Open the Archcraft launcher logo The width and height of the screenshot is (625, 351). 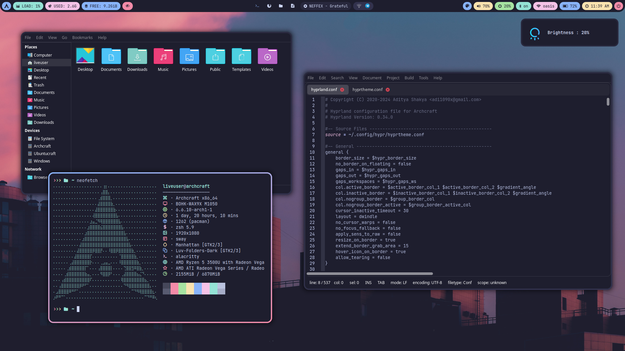(x=7, y=6)
